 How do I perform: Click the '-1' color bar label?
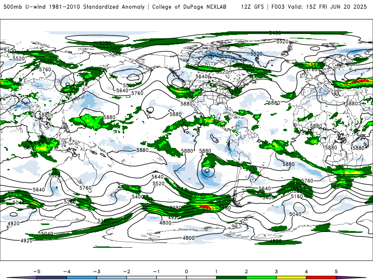coord(156,272)
